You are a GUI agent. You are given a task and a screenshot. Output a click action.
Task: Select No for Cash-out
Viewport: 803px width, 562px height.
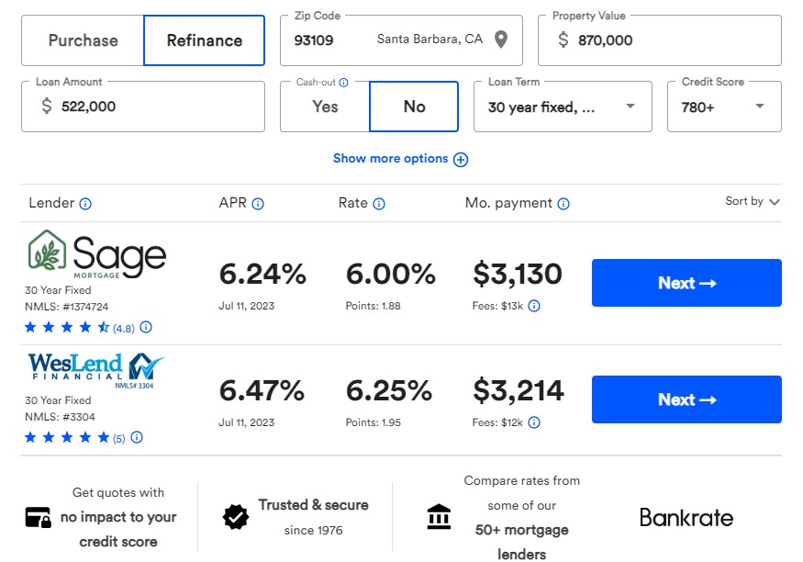coord(414,107)
